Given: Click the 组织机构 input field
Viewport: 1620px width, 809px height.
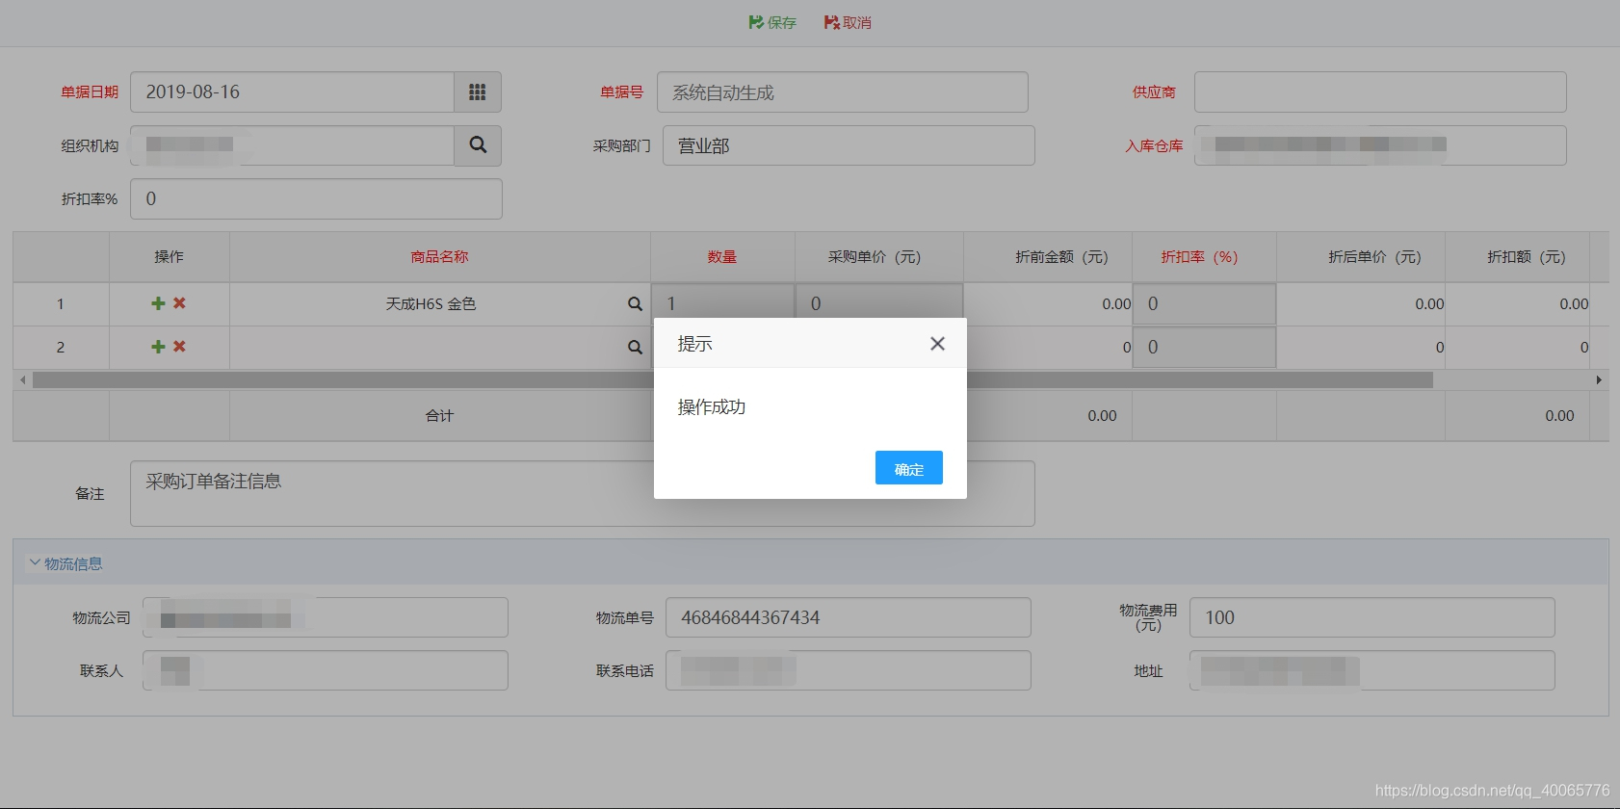Looking at the screenshot, I should point(293,145).
